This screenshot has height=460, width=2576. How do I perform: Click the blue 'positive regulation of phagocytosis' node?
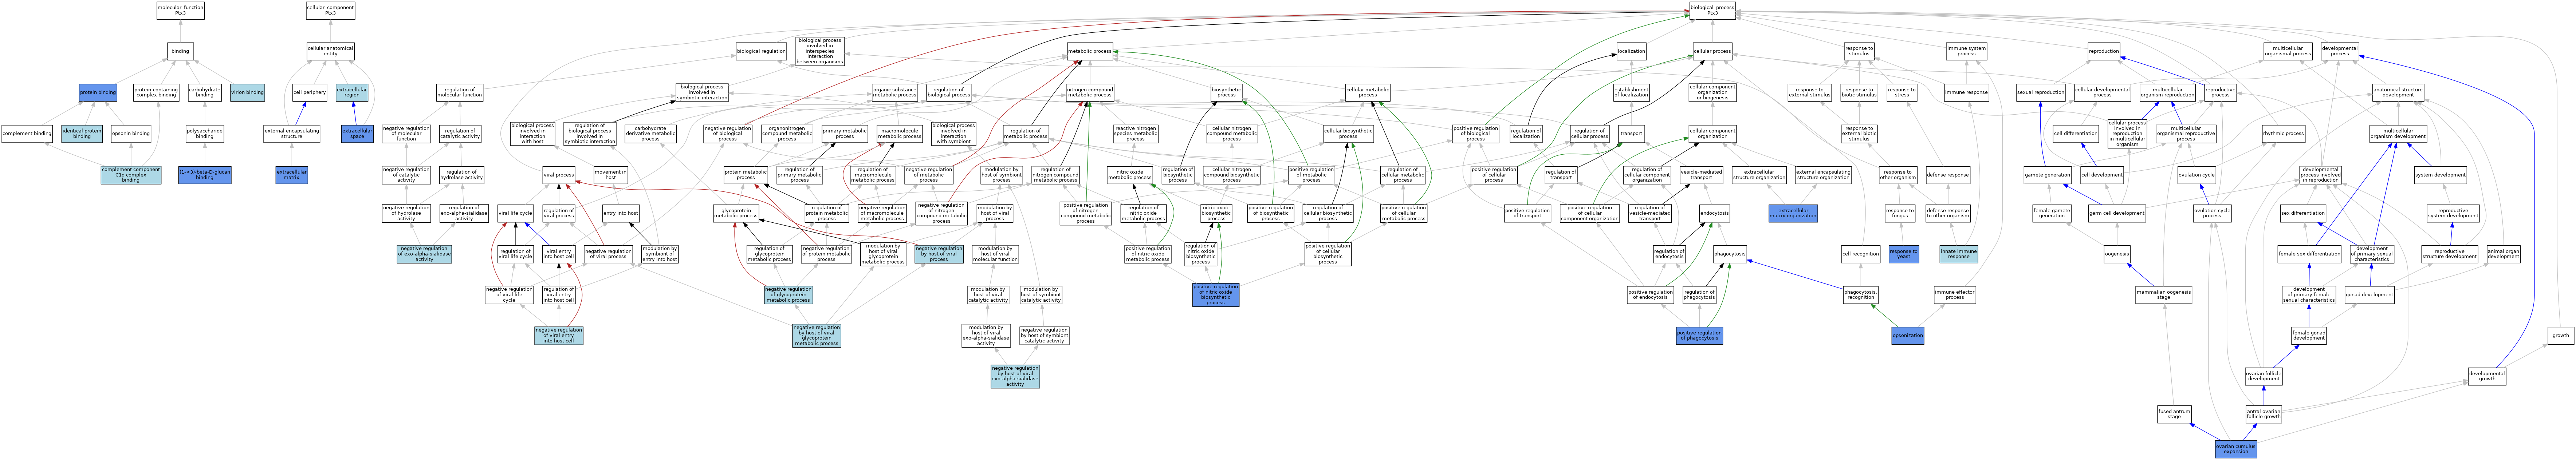point(1699,336)
